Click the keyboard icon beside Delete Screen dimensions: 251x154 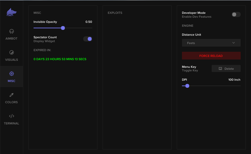(220, 68)
